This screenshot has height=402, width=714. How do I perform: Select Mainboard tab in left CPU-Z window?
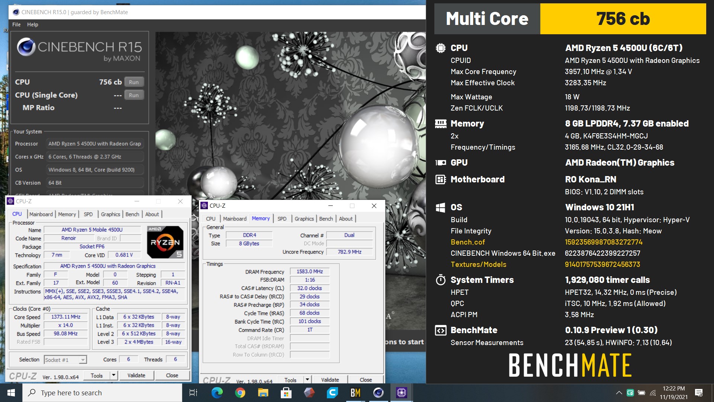coord(41,214)
